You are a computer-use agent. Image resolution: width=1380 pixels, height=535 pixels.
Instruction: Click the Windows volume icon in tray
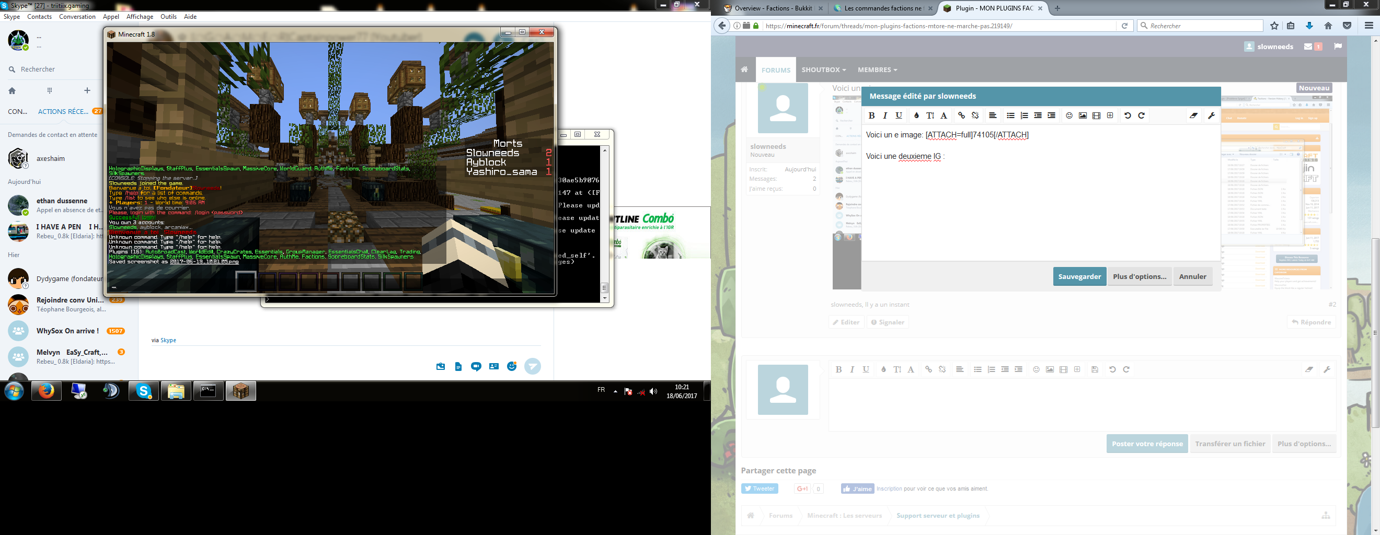coord(653,391)
